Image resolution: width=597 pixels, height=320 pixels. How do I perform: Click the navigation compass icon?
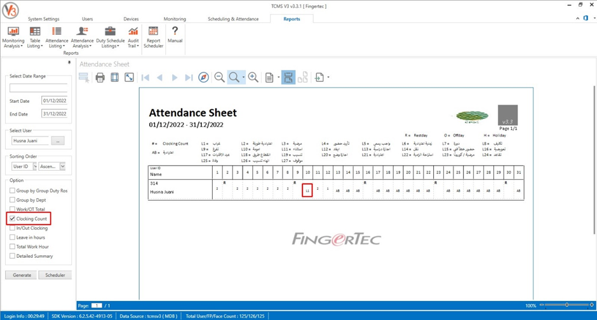click(204, 77)
